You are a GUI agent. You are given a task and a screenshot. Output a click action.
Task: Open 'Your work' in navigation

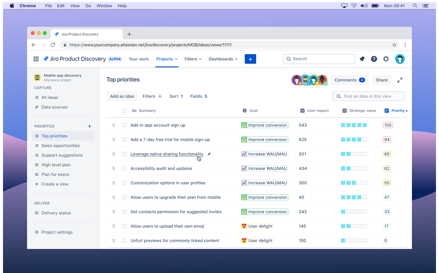139,59
